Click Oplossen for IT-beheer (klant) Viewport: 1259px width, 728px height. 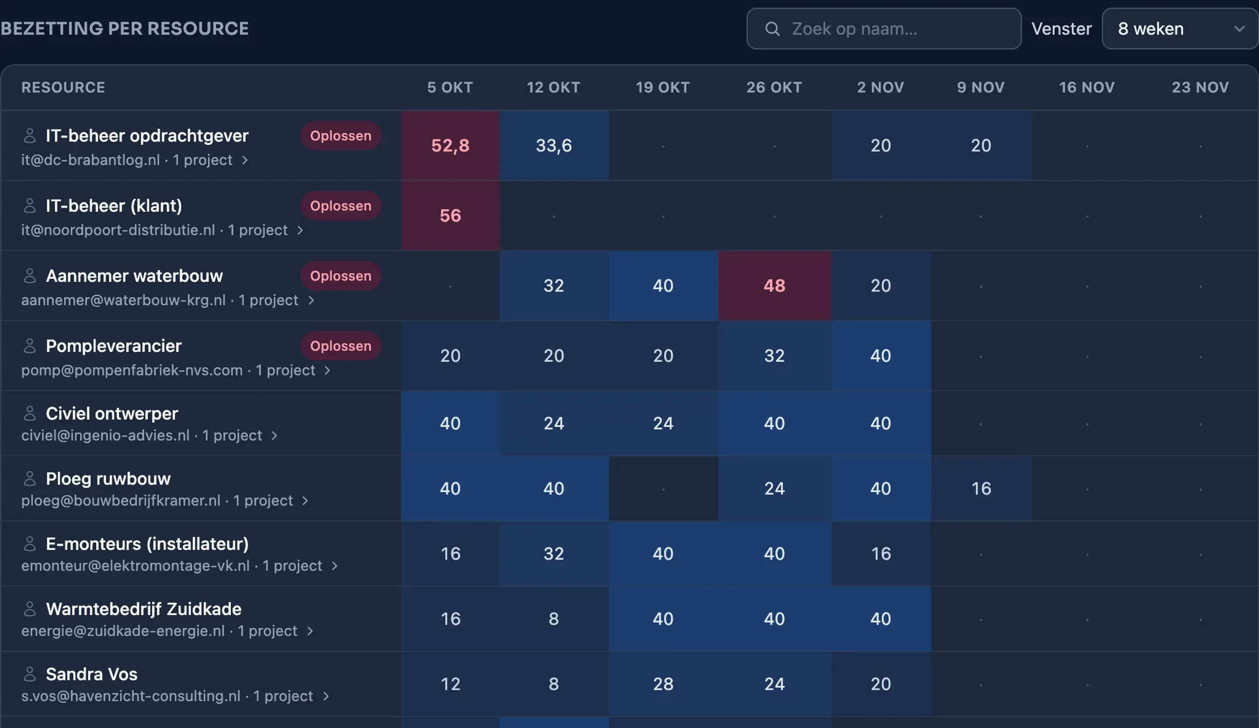[x=341, y=206]
